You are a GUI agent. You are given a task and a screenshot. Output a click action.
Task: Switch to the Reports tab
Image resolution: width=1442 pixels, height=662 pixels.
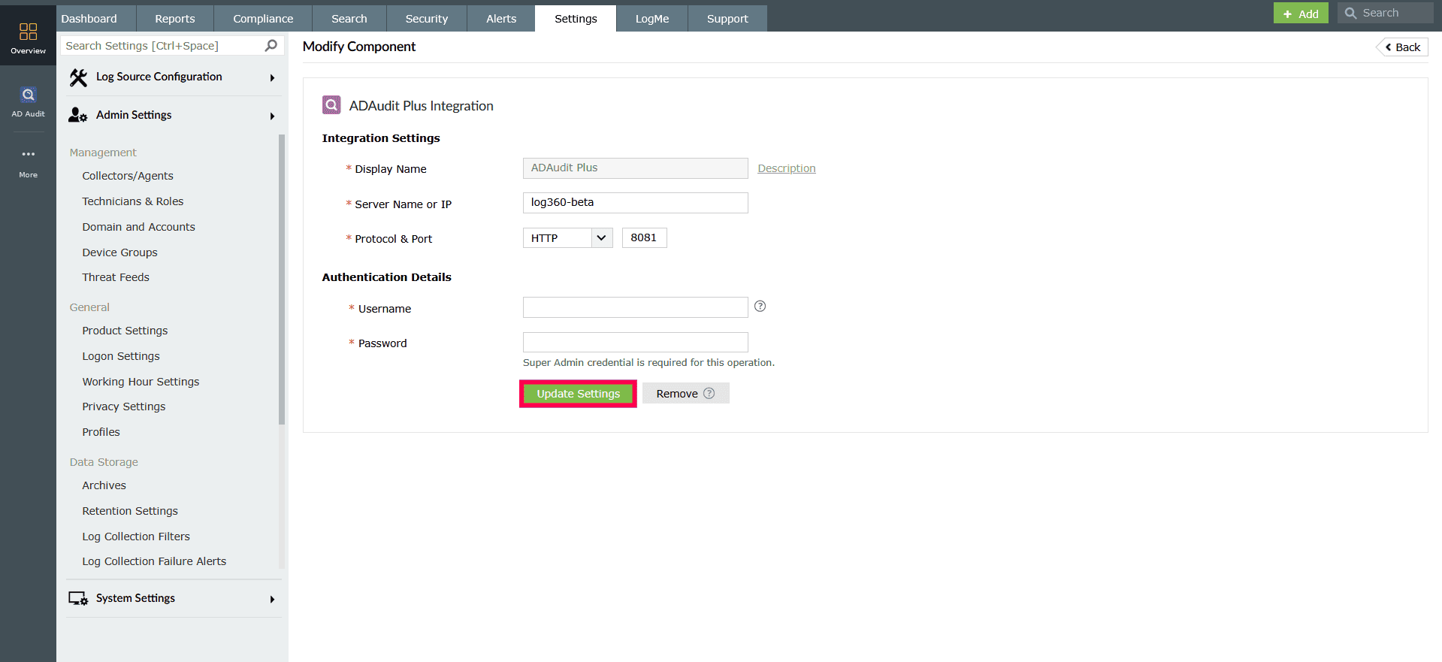click(175, 19)
